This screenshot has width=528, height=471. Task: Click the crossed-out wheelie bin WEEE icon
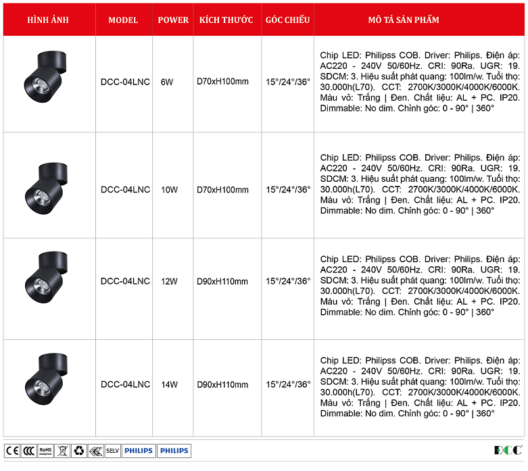pos(62,451)
